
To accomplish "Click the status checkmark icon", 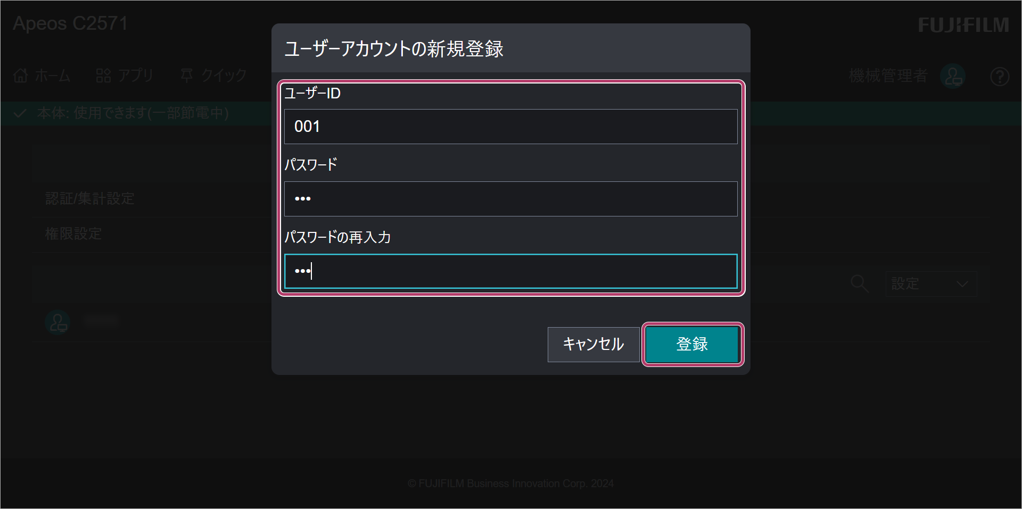I will point(20,113).
